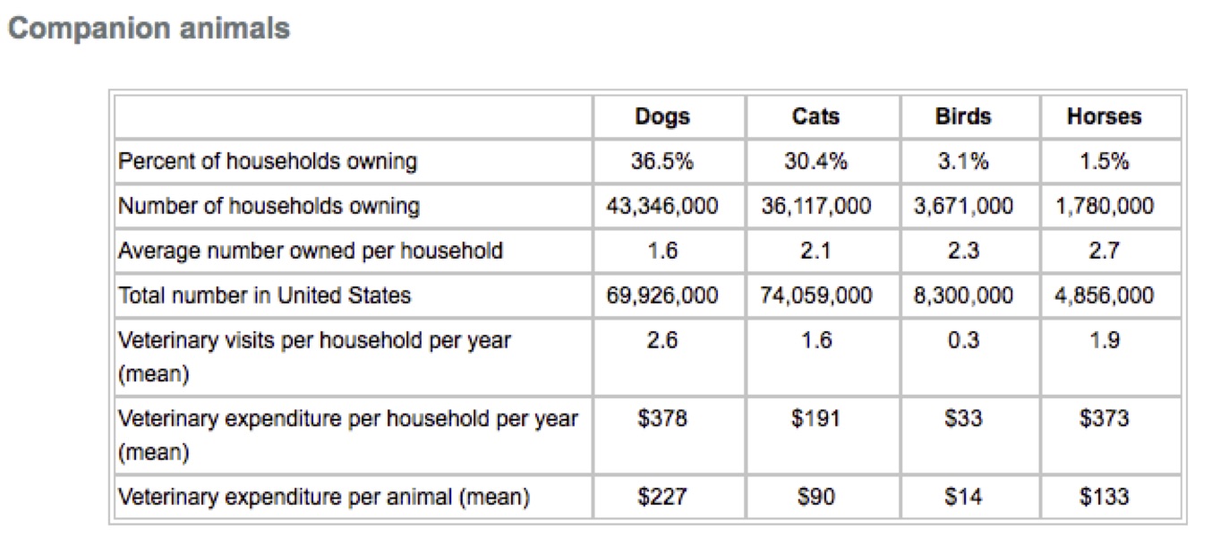This screenshot has height=555, width=1212.
Task: Select Veterinary expenditure per animal row label
Action: coord(324,497)
